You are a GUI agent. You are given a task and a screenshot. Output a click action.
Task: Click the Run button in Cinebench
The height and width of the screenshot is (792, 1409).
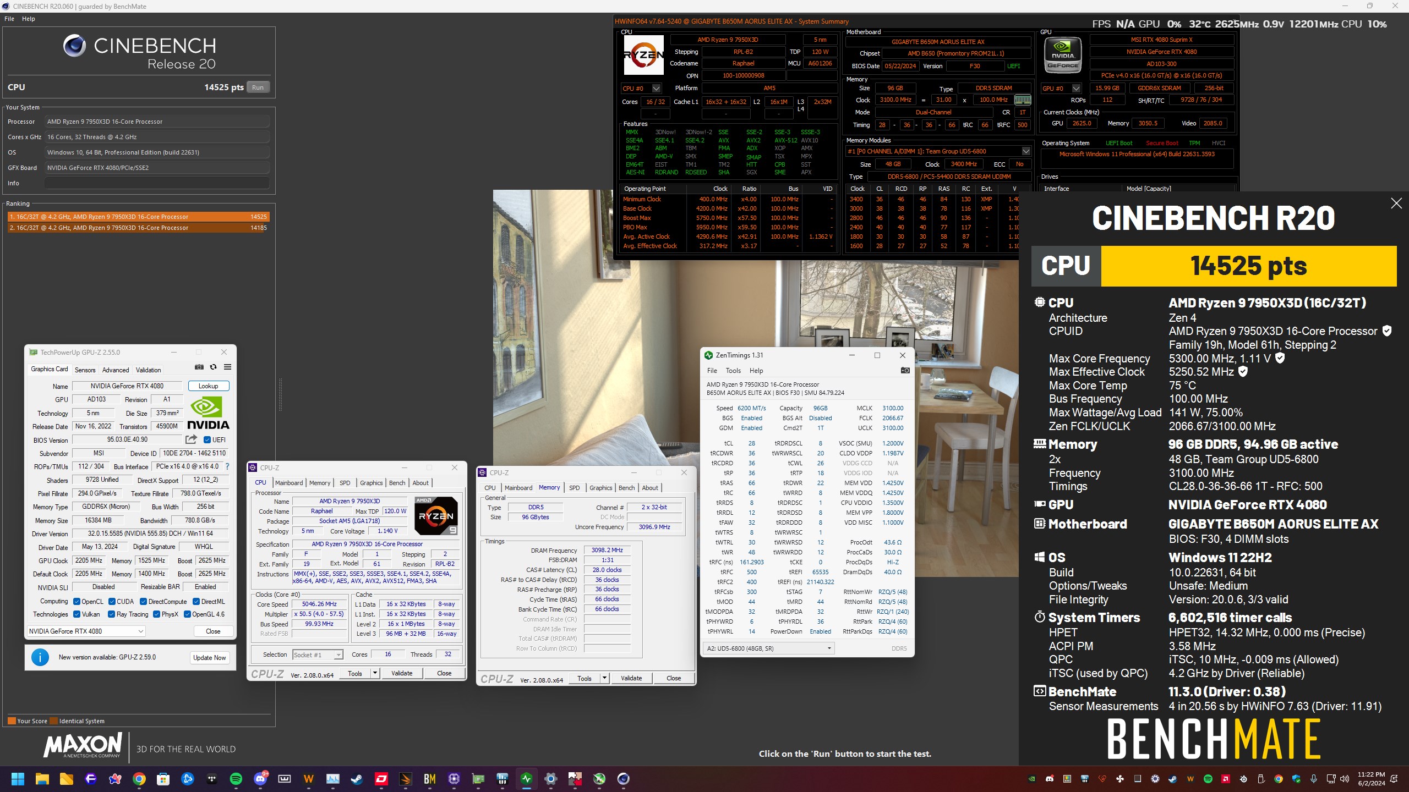click(258, 87)
